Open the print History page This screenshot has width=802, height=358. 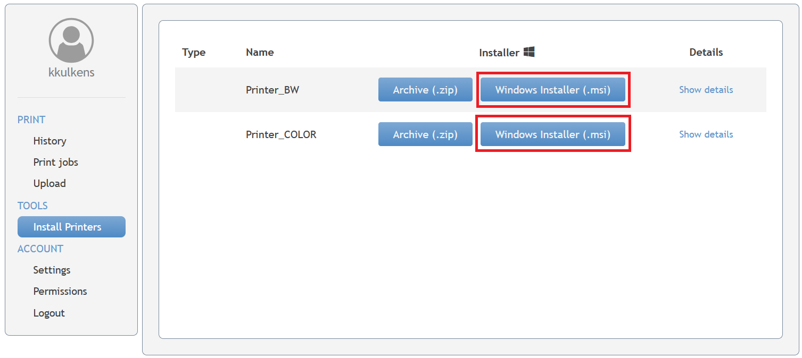pyautogui.click(x=49, y=141)
